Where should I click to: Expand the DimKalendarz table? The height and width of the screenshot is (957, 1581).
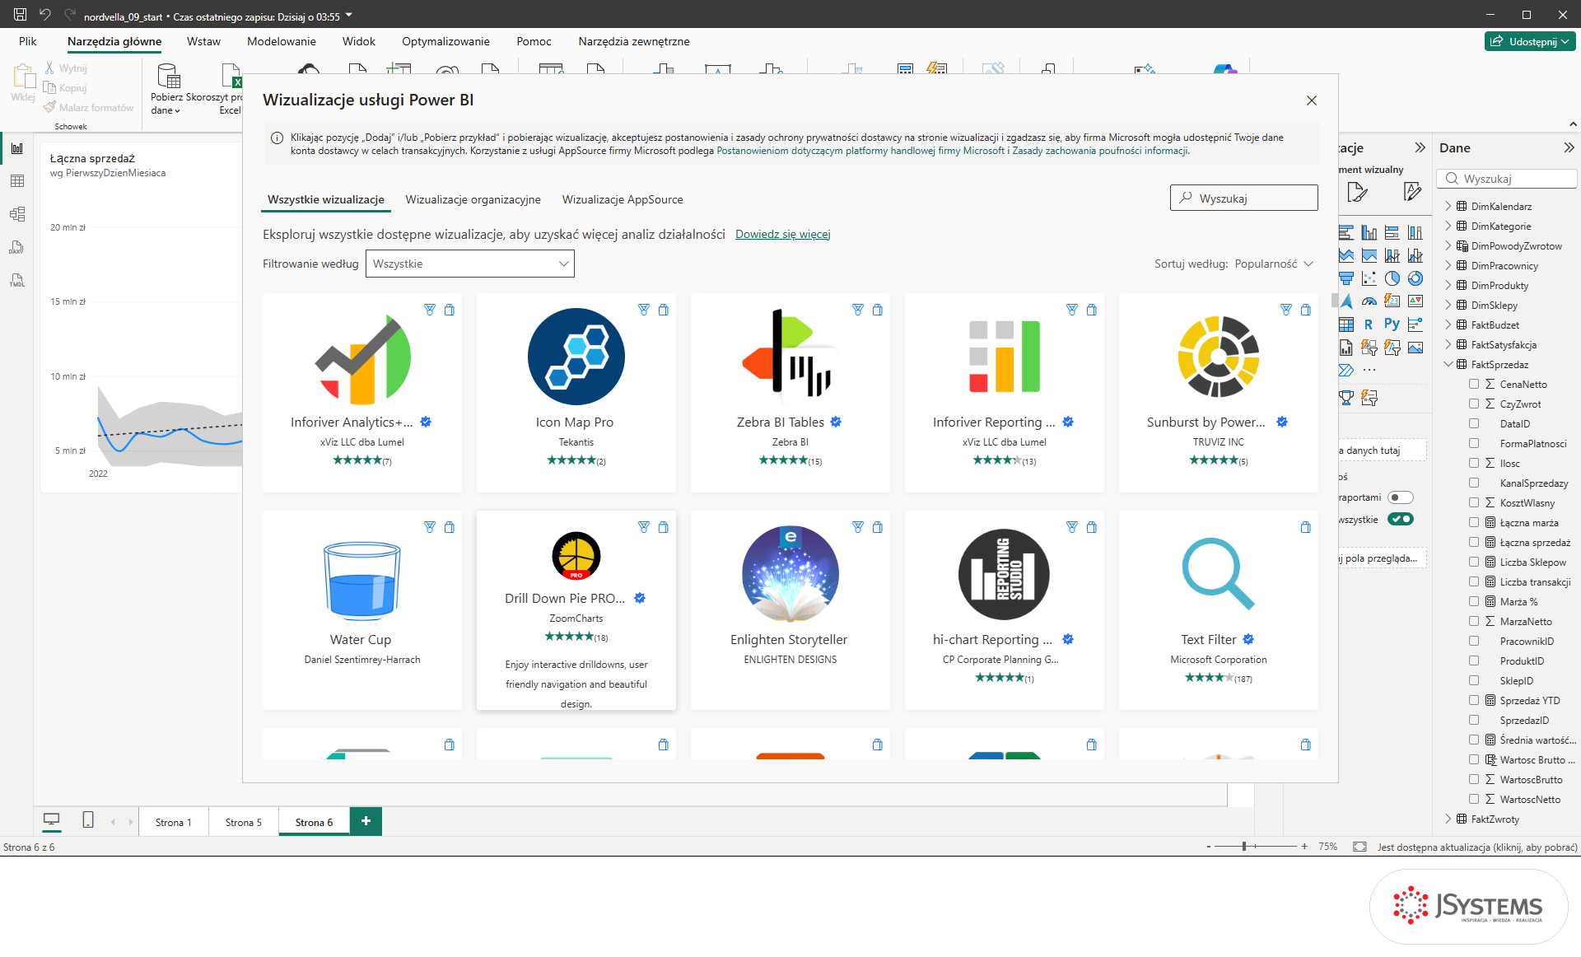[x=1448, y=206]
